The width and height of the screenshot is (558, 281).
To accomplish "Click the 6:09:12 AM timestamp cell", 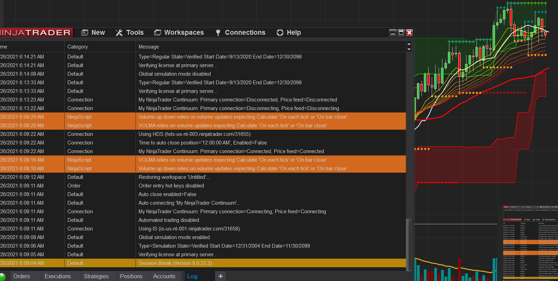I will tap(22, 177).
